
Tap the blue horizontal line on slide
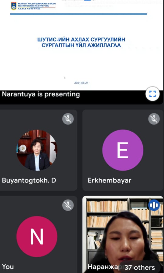pyautogui.click(x=78, y=14)
